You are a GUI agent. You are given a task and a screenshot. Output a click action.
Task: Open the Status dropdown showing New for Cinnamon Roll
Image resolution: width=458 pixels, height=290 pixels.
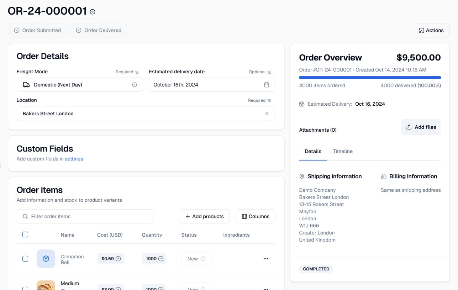(x=196, y=259)
